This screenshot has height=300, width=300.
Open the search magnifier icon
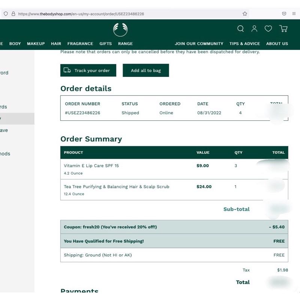[241, 29]
